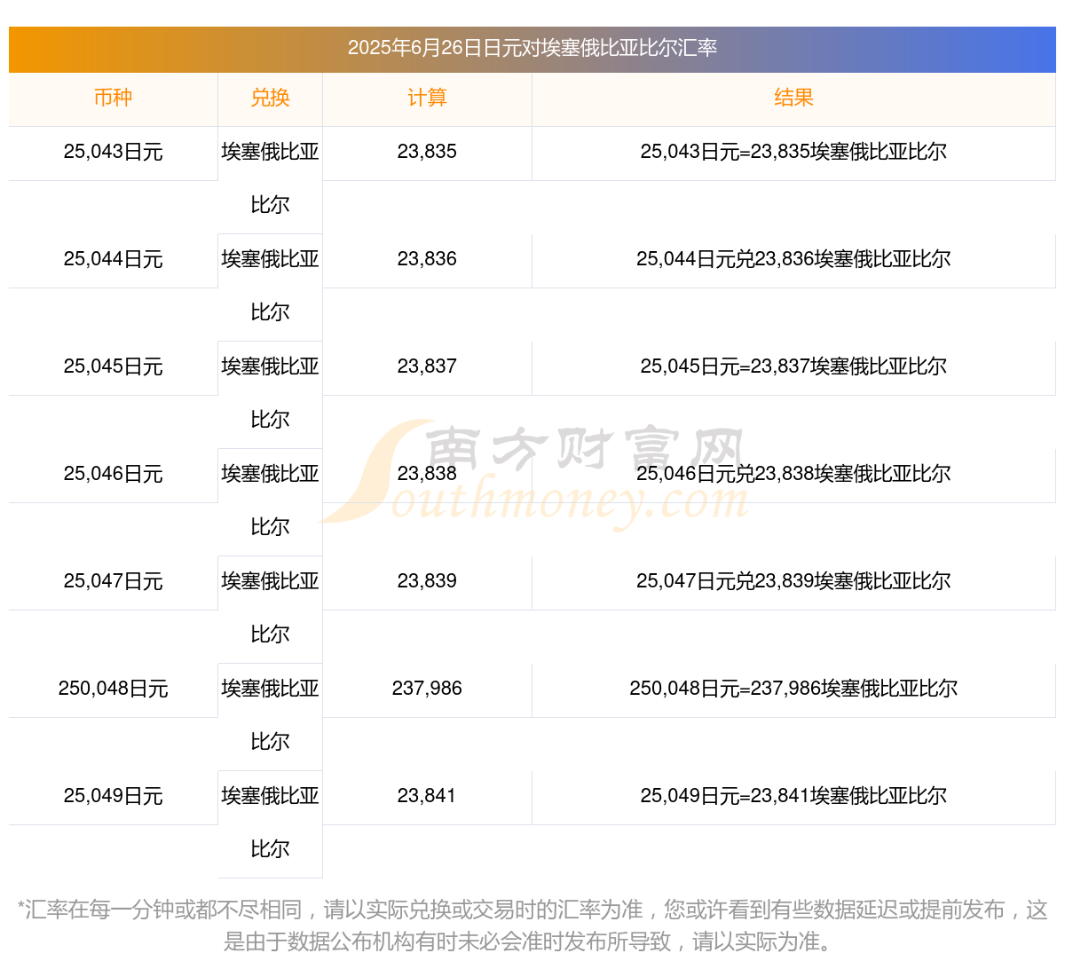Click result 25,049日元=23,841埃塞俄比亚比尔

[793, 796]
